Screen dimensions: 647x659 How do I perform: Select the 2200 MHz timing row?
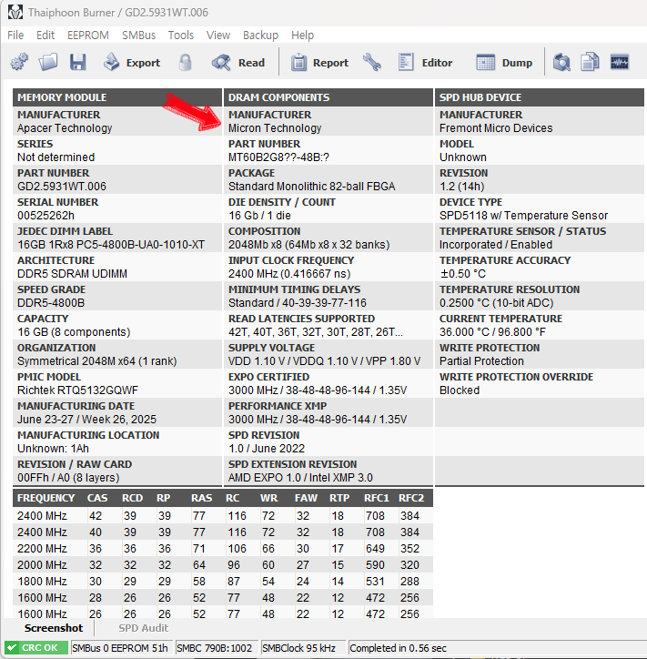(223, 549)
